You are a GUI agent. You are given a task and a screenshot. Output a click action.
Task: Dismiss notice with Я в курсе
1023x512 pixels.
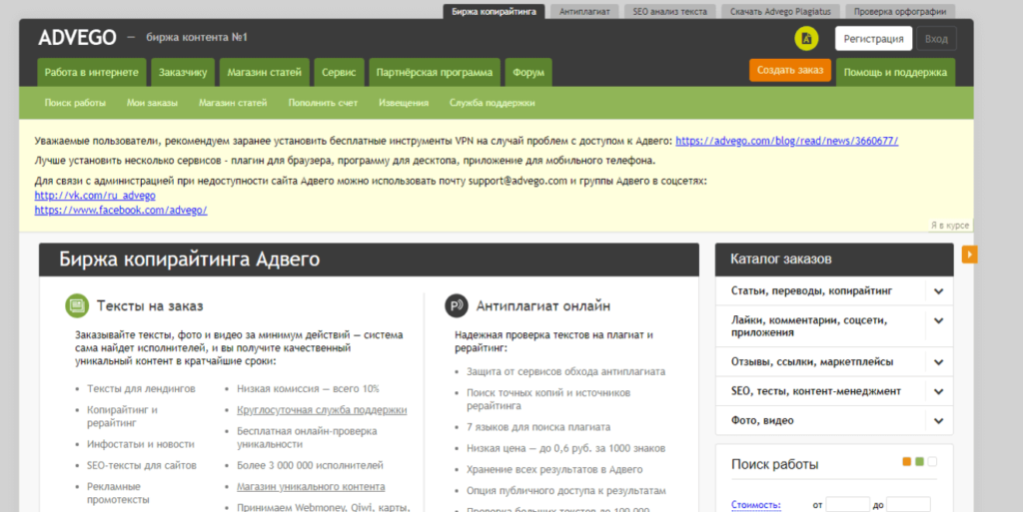pos(950,226)
